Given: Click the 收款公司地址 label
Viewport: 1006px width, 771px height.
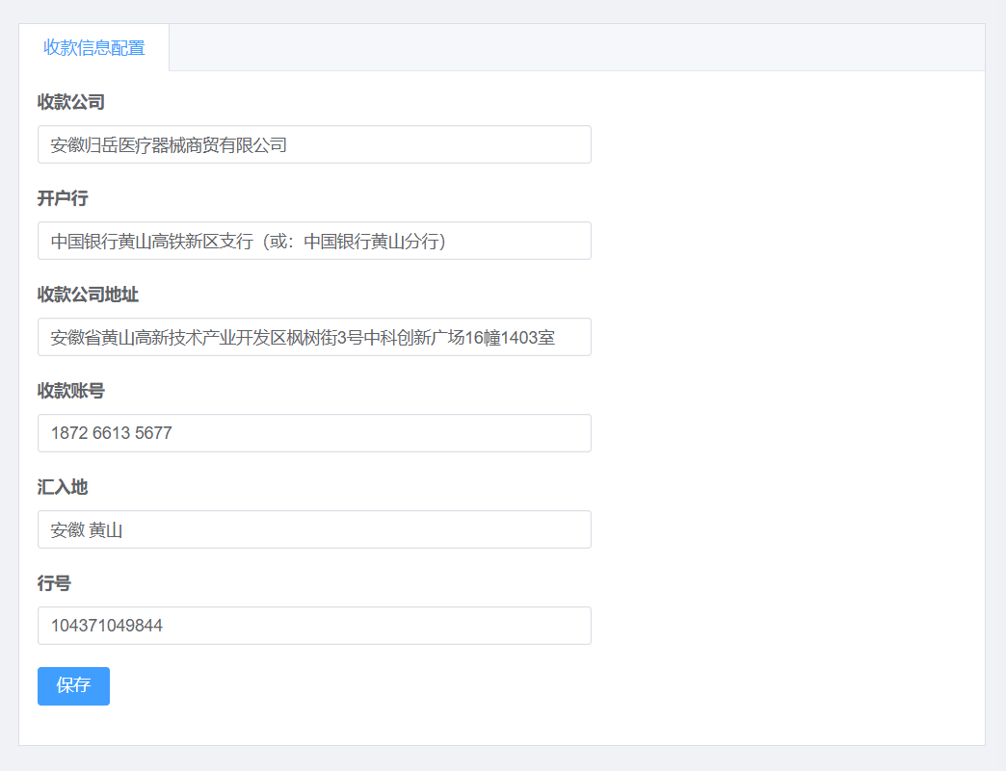Looking at the screenshot, I should (88, 295).
